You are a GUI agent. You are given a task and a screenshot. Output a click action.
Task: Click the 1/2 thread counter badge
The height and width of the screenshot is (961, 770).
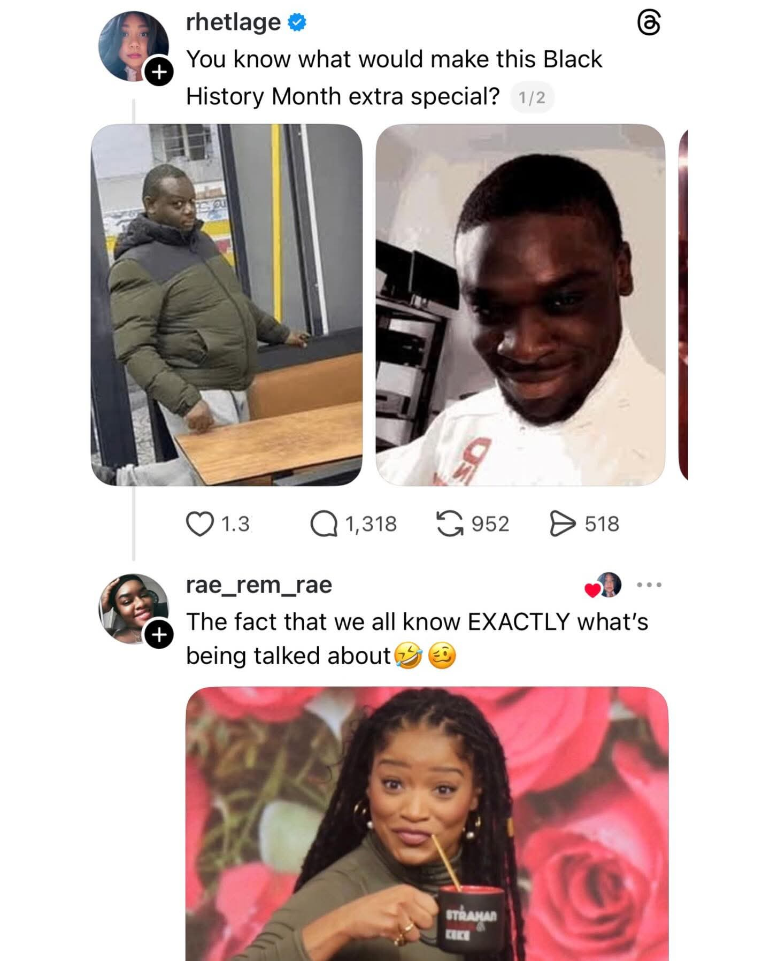point(532,98)
